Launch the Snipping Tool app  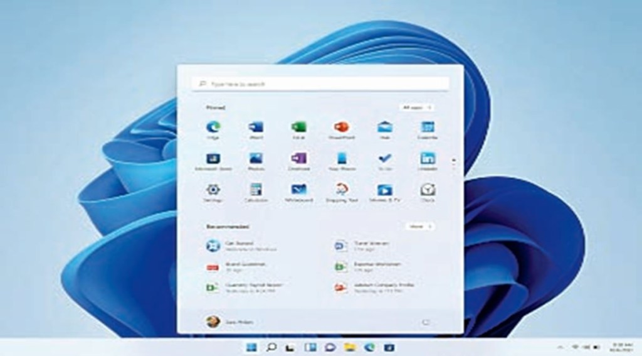[341, 190]
